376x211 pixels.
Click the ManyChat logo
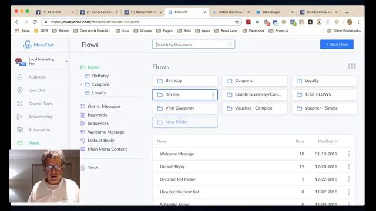(38, 45)
